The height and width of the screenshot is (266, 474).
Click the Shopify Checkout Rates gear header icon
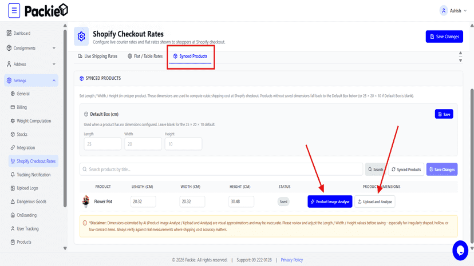pos(81,36)
